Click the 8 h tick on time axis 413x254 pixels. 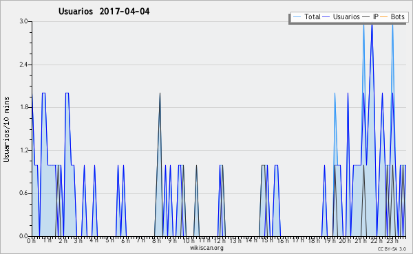point(156,240)
